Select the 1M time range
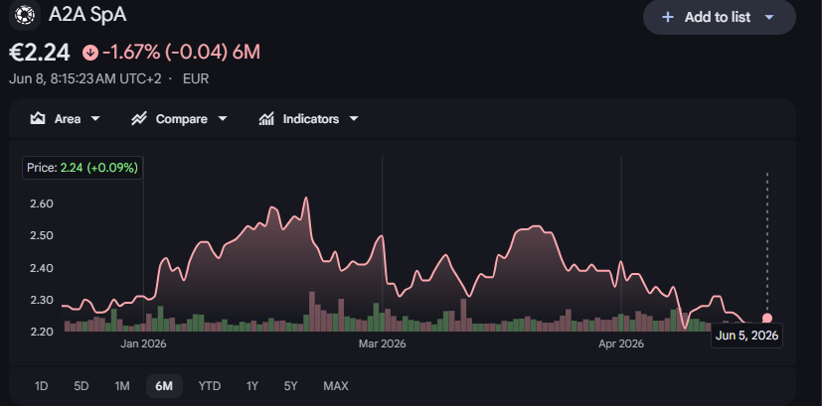 click(x=122, y=386)
